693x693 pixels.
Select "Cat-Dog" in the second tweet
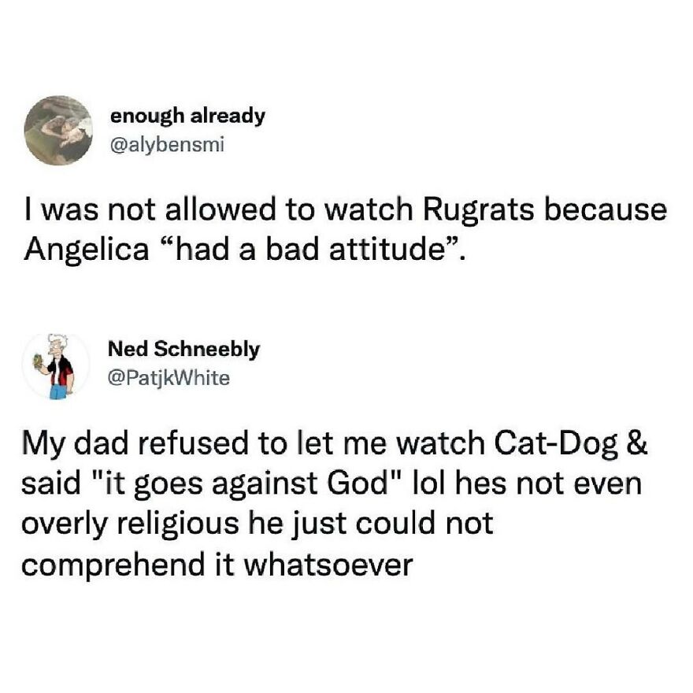pos(556,445)
